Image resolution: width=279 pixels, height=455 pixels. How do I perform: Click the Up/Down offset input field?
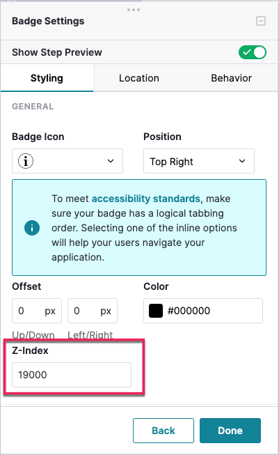click(x=37, y=311)
